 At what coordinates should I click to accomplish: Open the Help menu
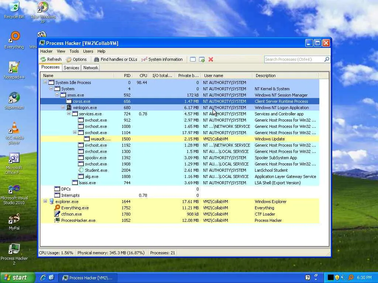(101, 51)
